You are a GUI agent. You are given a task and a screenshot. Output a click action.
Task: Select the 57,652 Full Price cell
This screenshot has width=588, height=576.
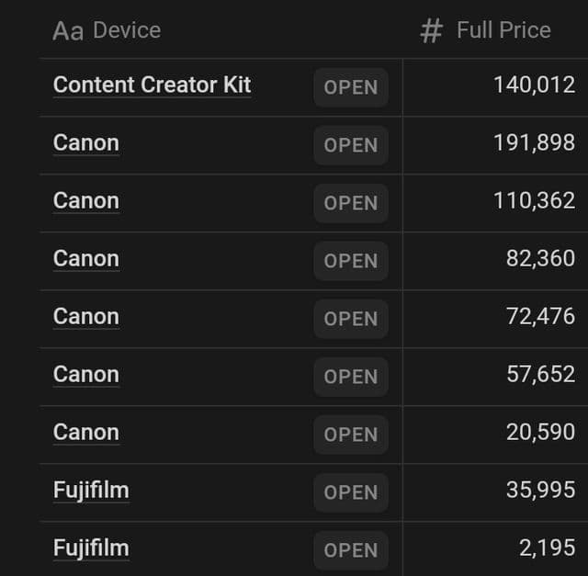(x=495, y=377)
